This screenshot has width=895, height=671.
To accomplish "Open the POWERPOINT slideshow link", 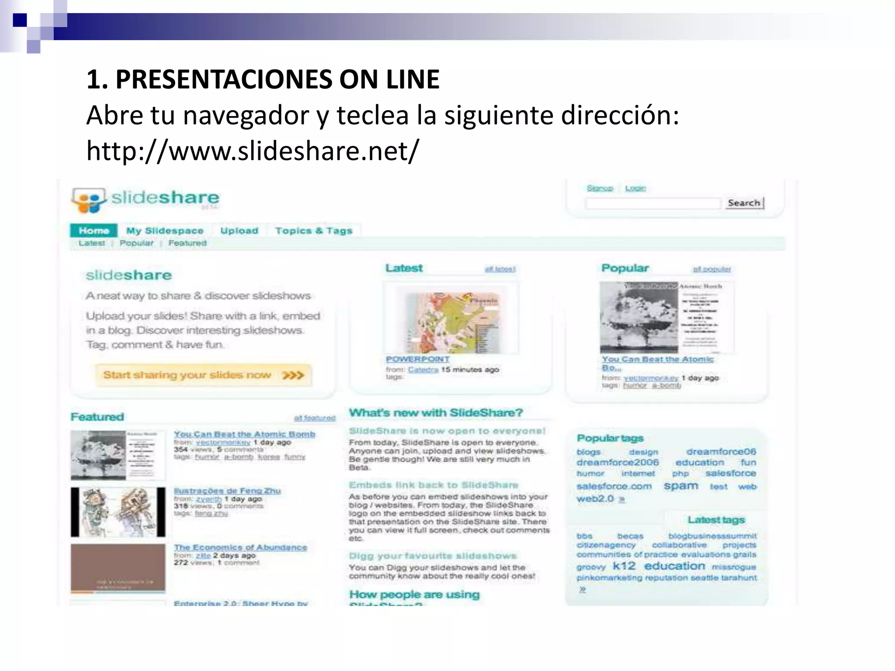I will [417, 359].
